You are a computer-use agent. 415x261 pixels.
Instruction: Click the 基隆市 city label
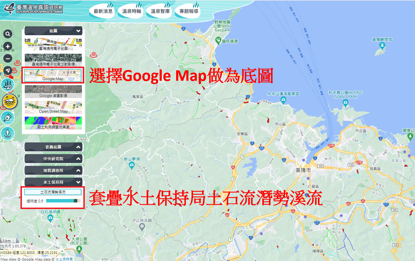tap(303, 170)
